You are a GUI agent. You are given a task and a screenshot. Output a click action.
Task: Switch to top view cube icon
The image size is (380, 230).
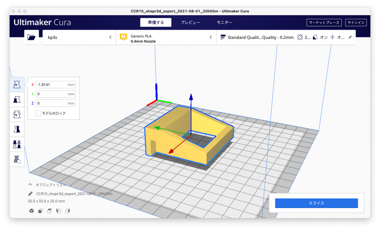click(x=49, y=211)
